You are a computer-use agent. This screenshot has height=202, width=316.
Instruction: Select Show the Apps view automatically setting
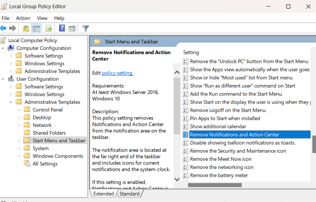[250, 70]
